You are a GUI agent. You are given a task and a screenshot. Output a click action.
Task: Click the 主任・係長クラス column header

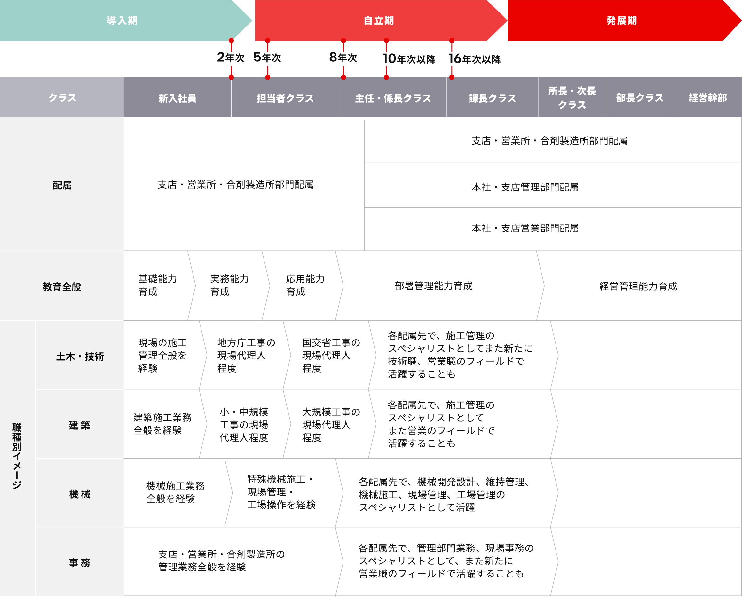coord(393,98)
